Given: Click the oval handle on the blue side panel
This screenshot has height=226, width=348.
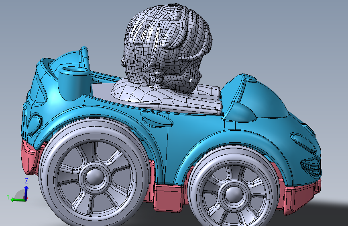Looking at the screenshot, I should pyautogui.click(x=157, y=119).
